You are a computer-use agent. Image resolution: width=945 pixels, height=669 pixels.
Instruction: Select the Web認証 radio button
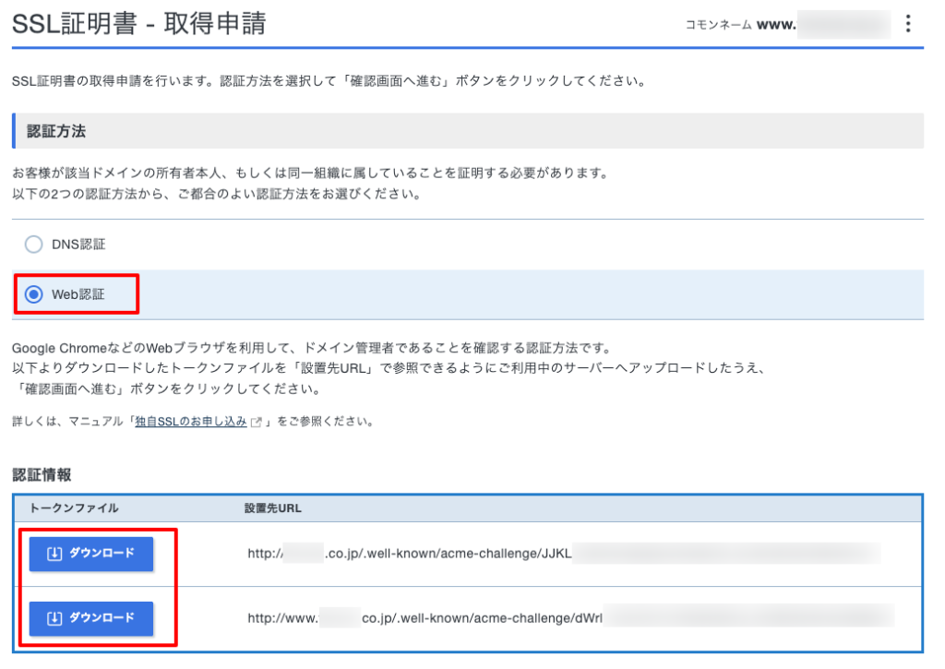point(33,294)
